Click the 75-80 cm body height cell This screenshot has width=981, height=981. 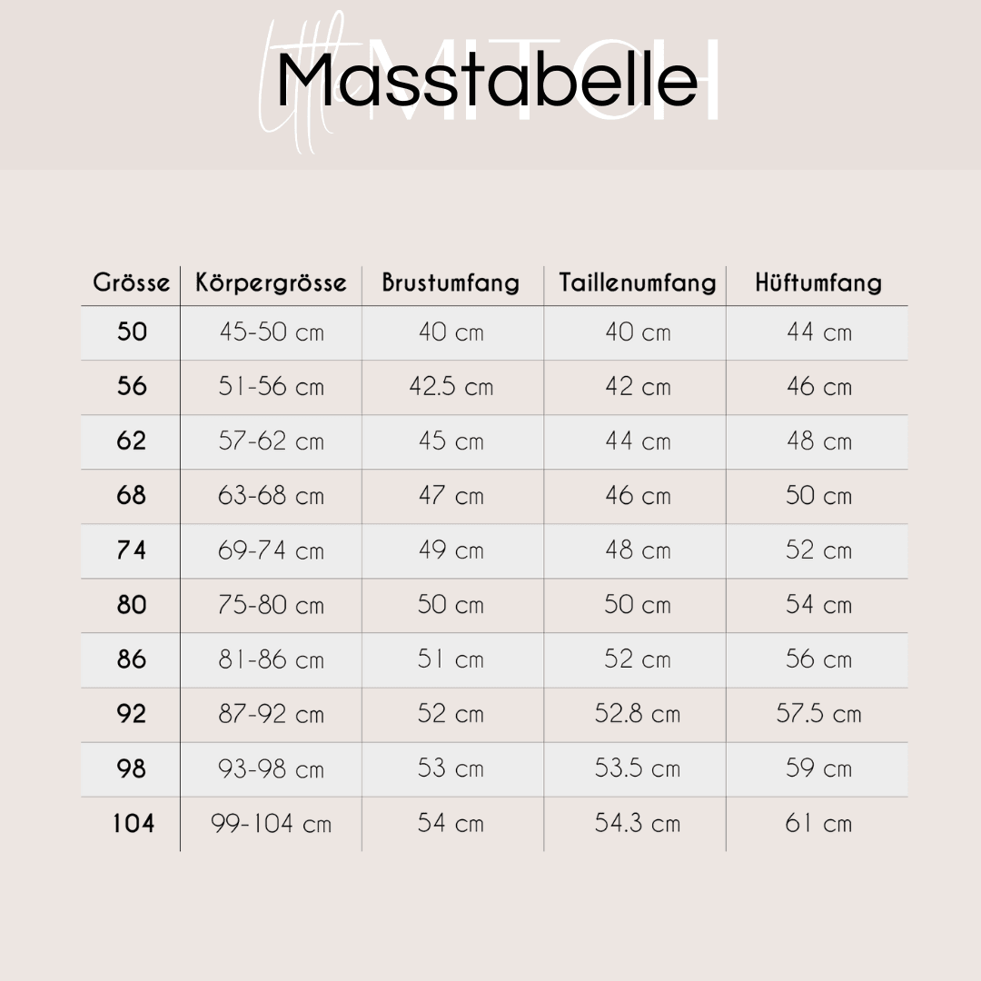pyautogui.click(x=271, y=605)
